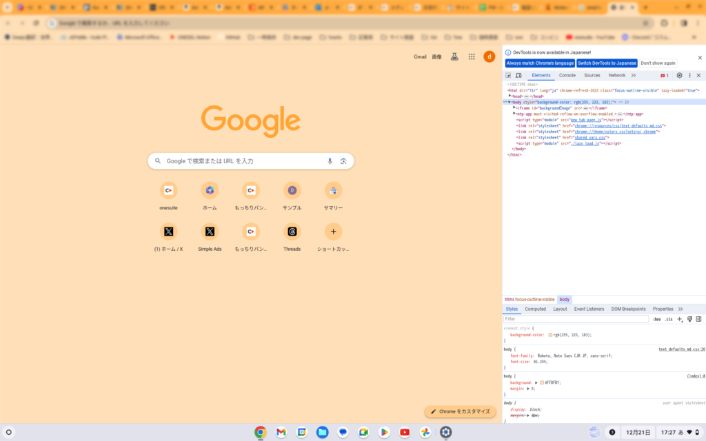Viewport: 706px width, 441px height.
Task: Click the Chrome をカスタマイズ button
Action: pos(460,411)
